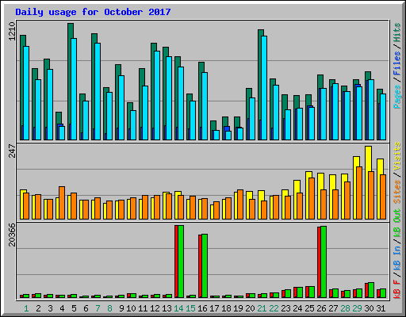Screen dimensions: 406x317
Task: Click day 18 on the axis
Action: pyautogui.click(x=226, y=308)
